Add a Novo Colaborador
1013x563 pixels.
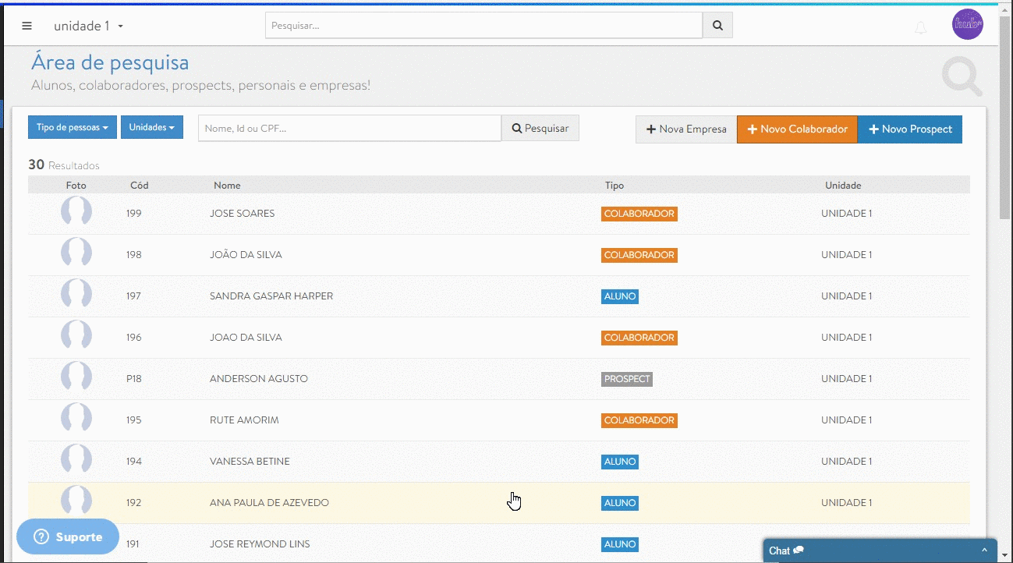point(797,129)
